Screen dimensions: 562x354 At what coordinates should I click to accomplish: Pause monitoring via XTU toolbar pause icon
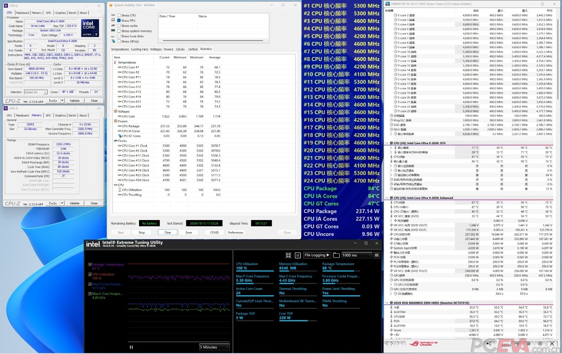tap(298, 255)
